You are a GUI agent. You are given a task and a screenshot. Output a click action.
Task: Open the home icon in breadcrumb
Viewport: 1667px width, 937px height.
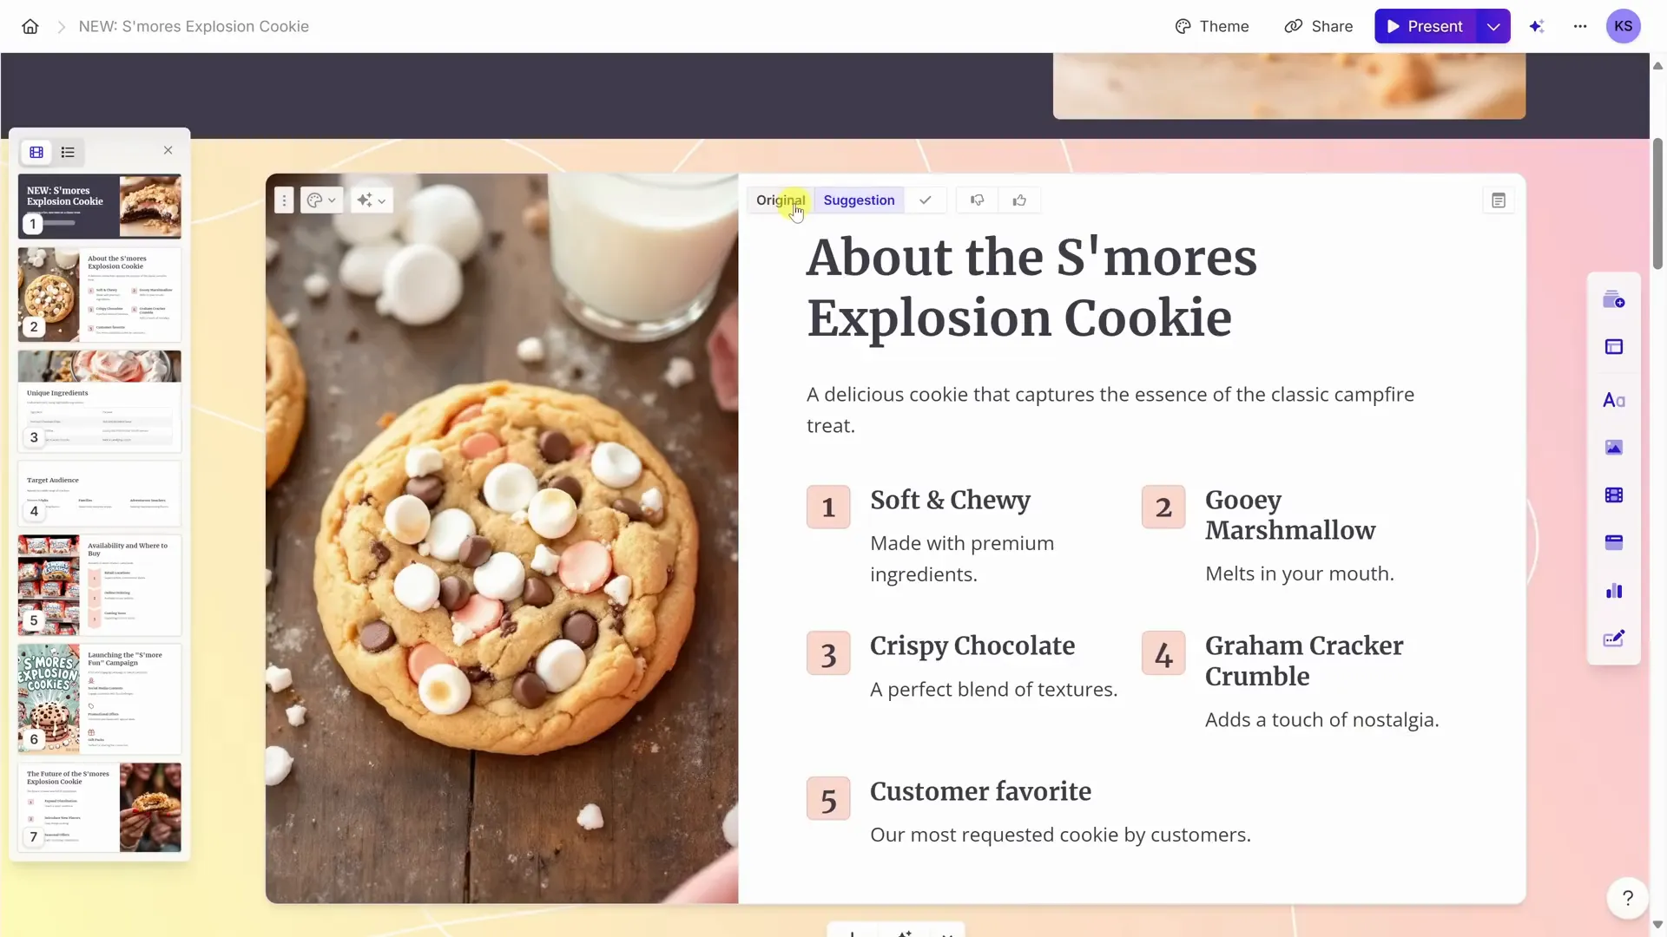[x=30, y=26]
